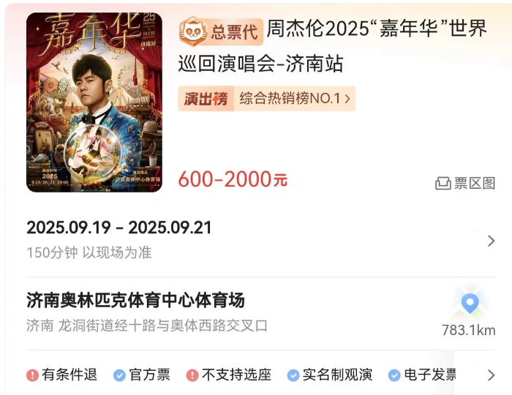The height and width of the screenshot is (395, 512).
Task: Tap the blue check icon beside 电子发票
Action: [x=394, y=375]
